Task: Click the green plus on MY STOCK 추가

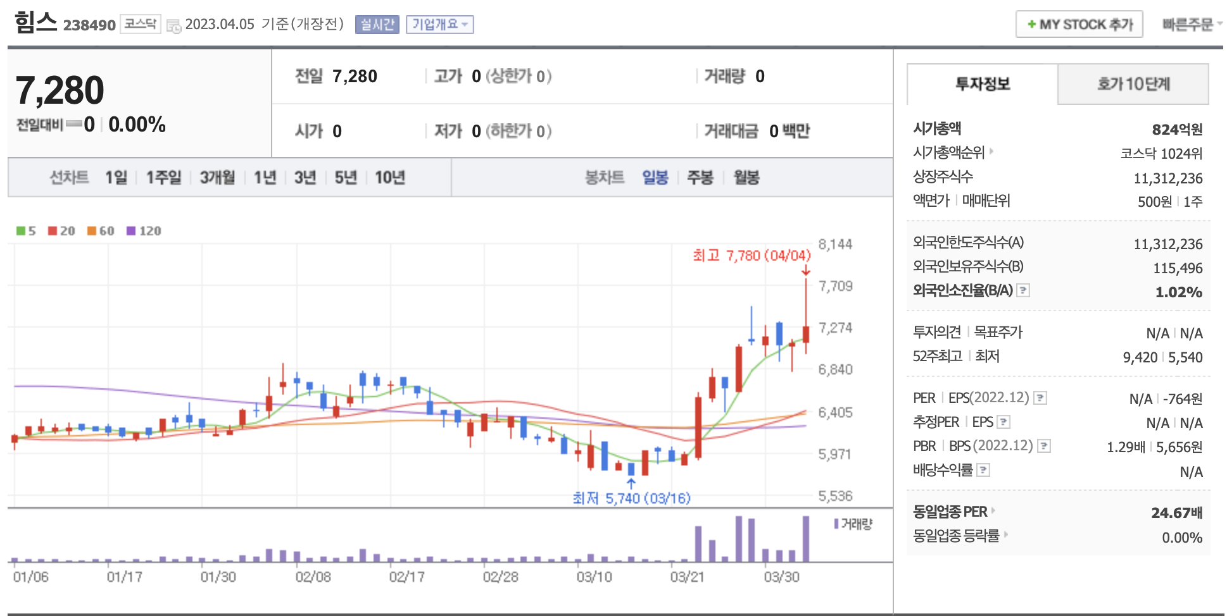Action: tap(1031, 25)
